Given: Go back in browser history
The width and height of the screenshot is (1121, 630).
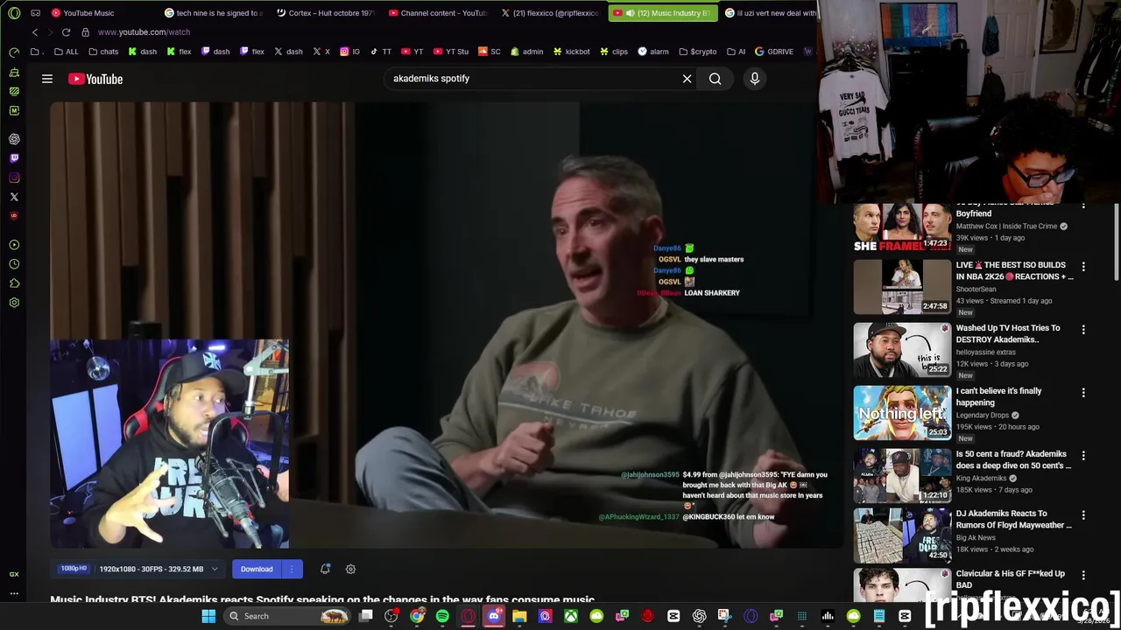Looking at the screenshot, I should tap(35, 32).
